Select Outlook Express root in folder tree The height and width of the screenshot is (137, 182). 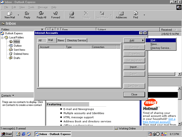coord(14,33)
